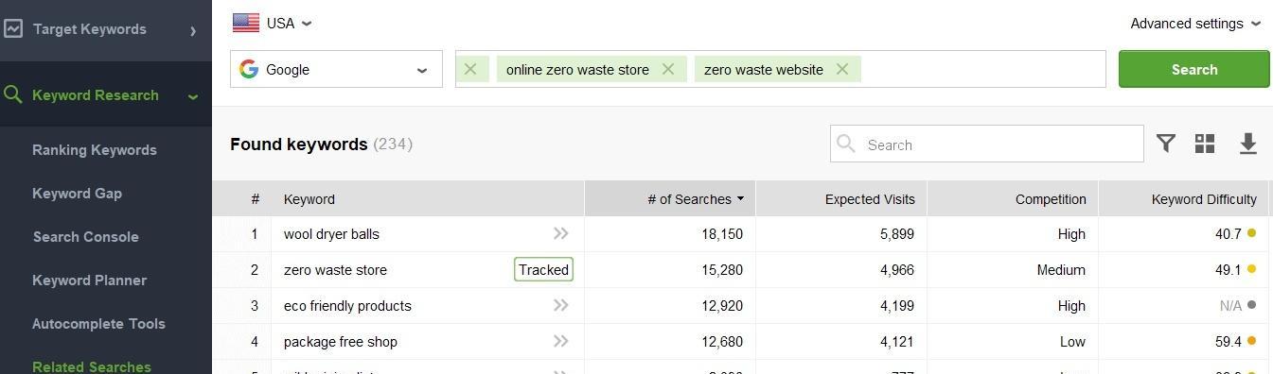Add 'package free shop' using its double-arrow icon
This screenshot has width=1273, height=374.
pyautogui.click(x=561, y=341)
